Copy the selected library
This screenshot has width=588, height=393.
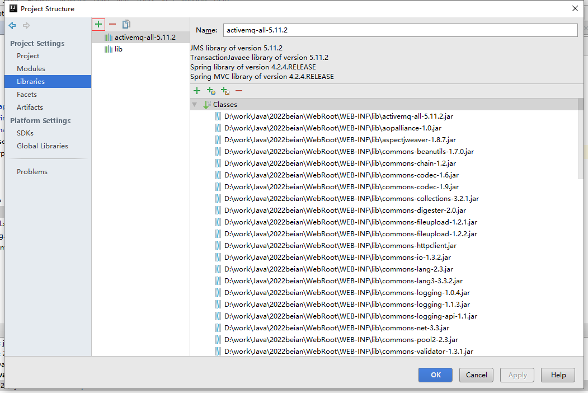(x=126, y=25)
